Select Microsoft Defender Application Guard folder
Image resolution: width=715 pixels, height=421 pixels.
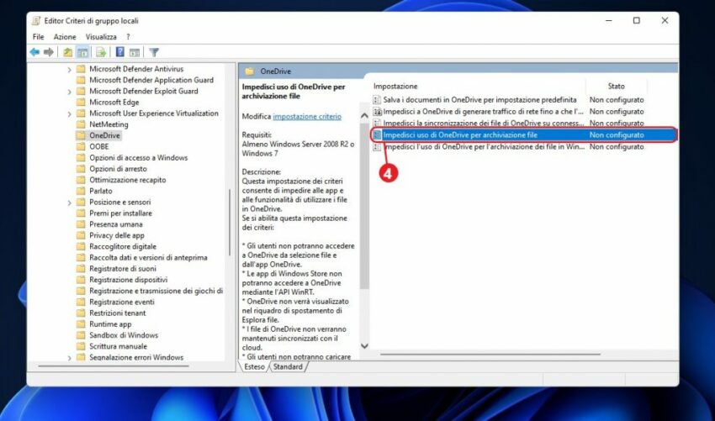pyautogui.click(x=151, y=80)
